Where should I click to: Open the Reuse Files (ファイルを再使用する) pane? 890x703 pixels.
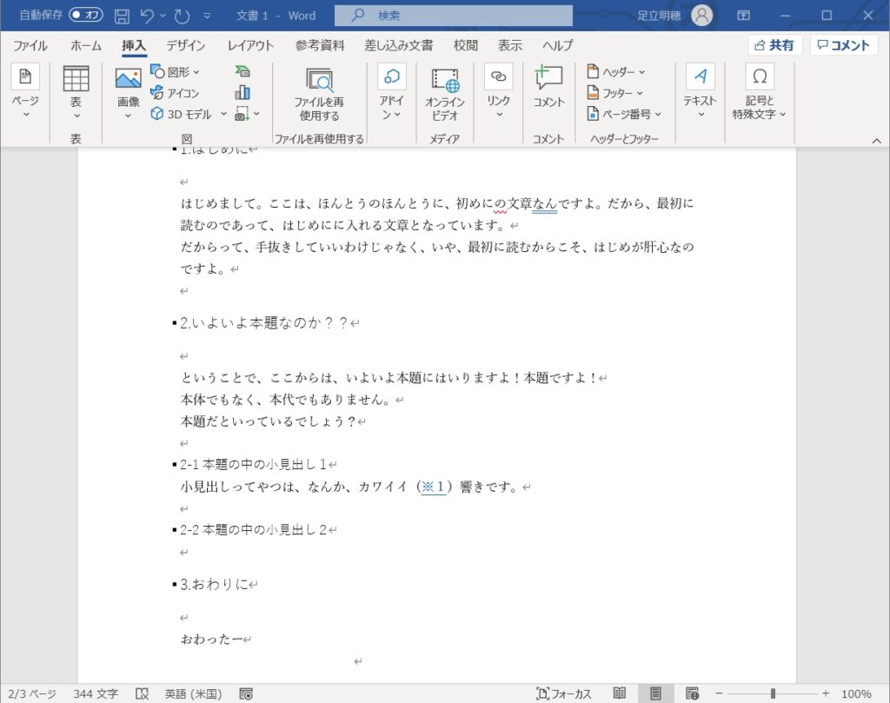(x=319, y=94)
